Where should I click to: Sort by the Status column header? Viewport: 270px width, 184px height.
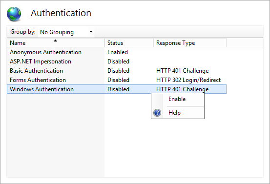tap(129, 42)
